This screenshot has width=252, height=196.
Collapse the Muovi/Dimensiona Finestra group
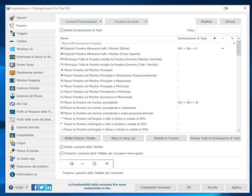[234, 43]
